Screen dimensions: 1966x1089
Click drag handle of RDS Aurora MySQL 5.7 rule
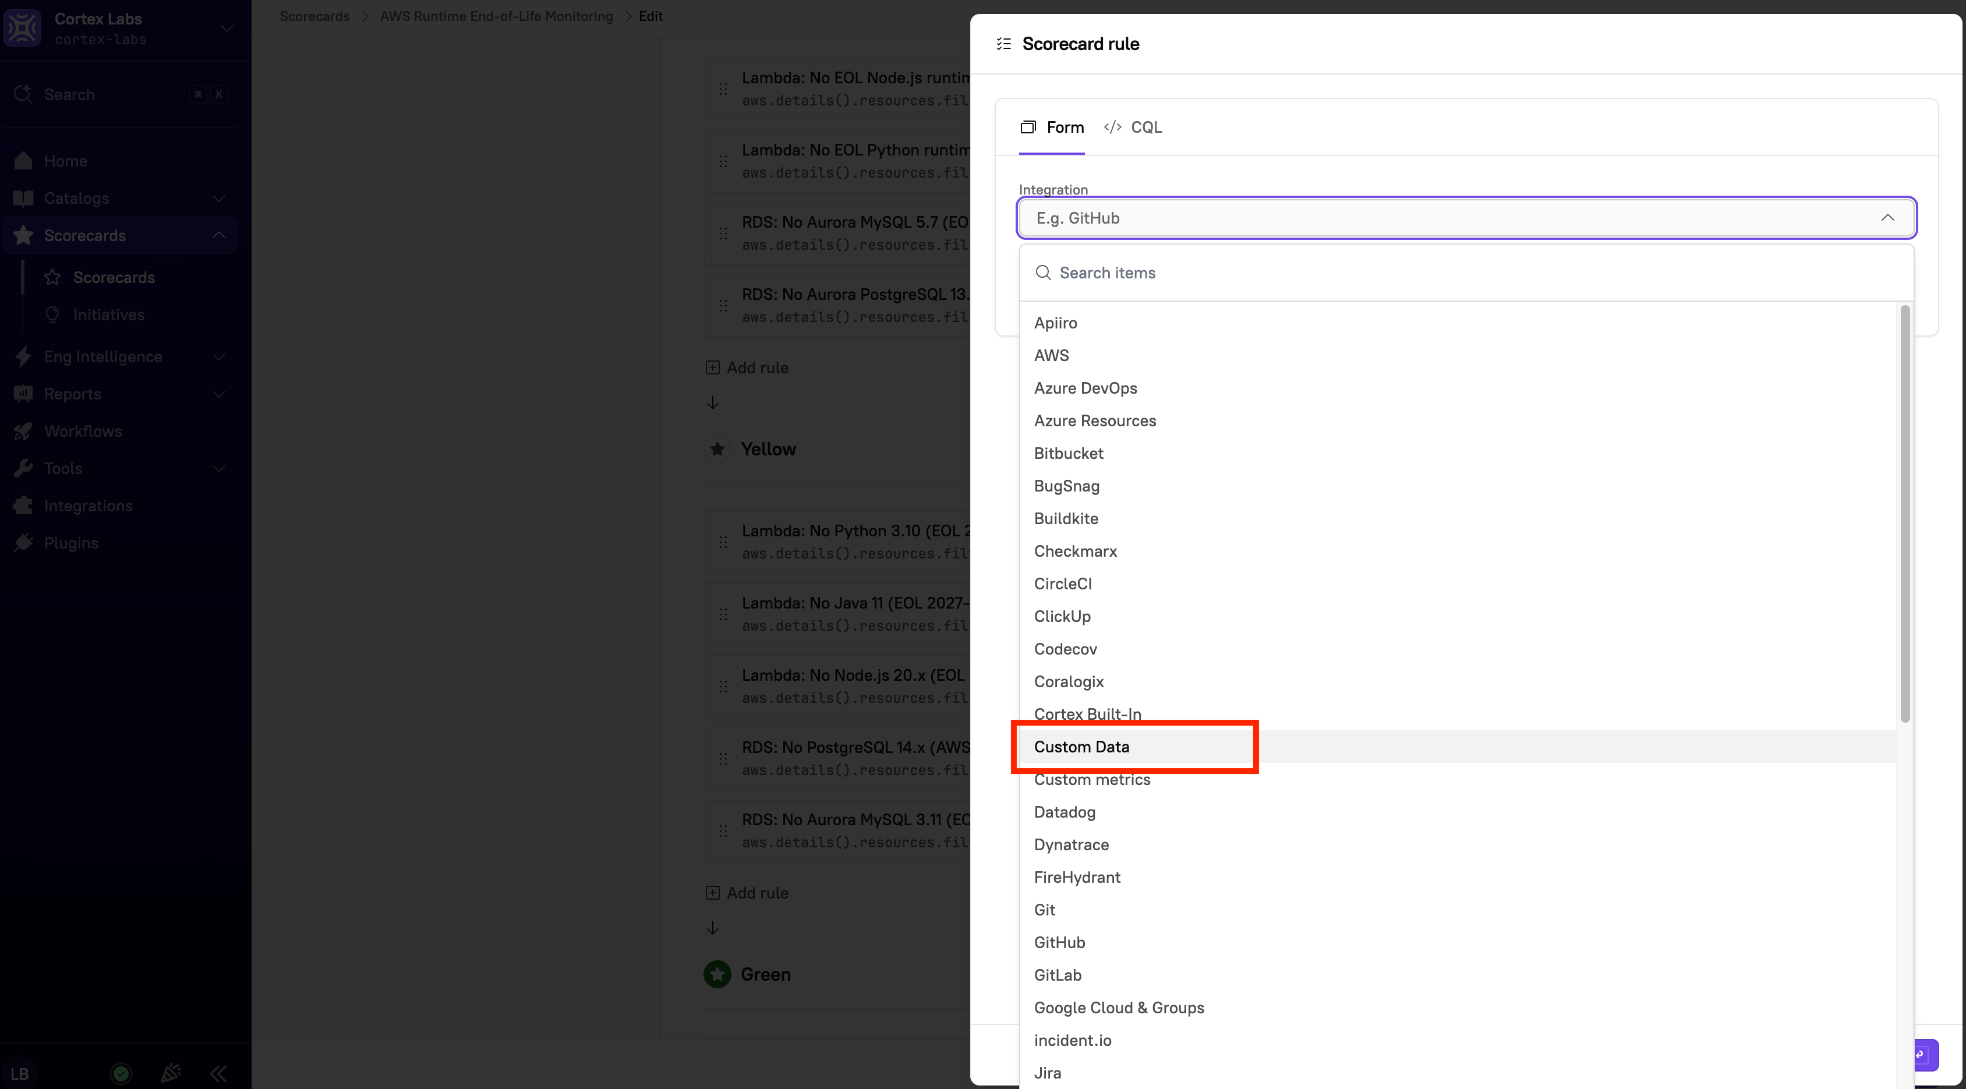723,234
